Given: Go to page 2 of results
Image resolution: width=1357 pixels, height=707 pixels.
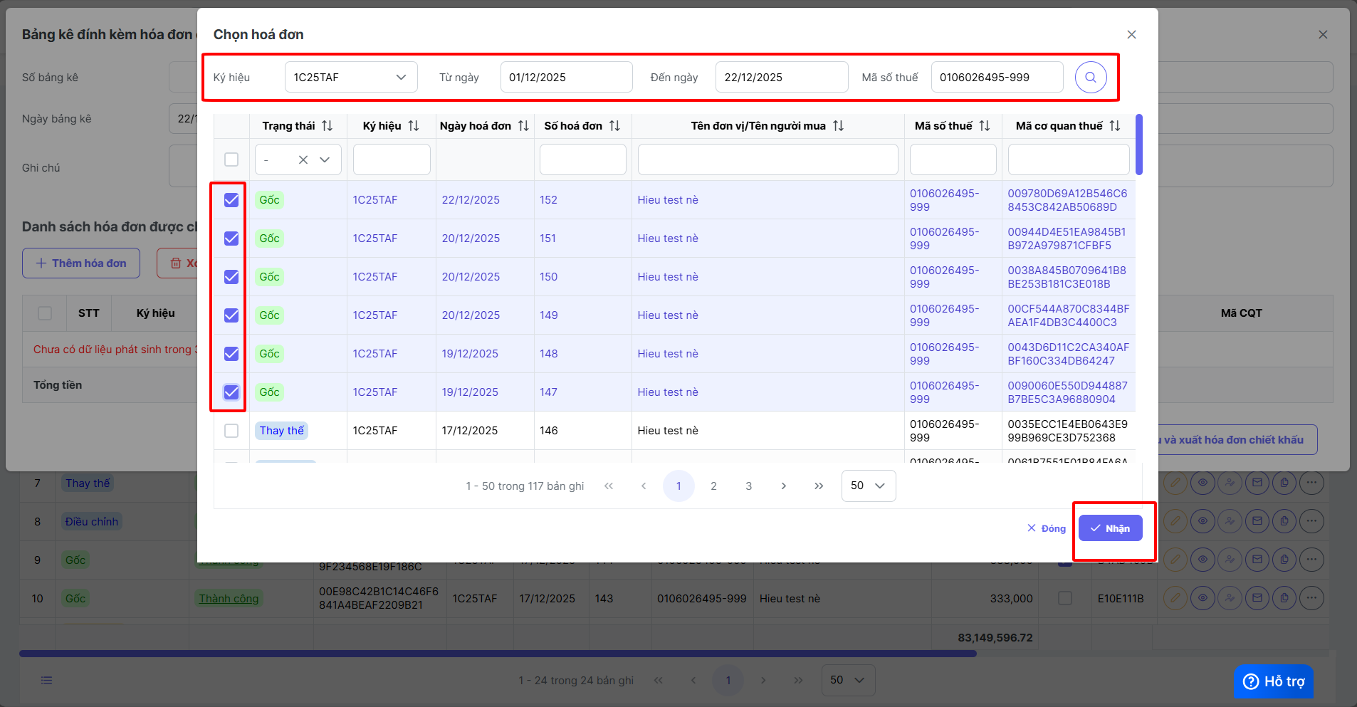Looking at the screenshot, I should tap(713, 486).
